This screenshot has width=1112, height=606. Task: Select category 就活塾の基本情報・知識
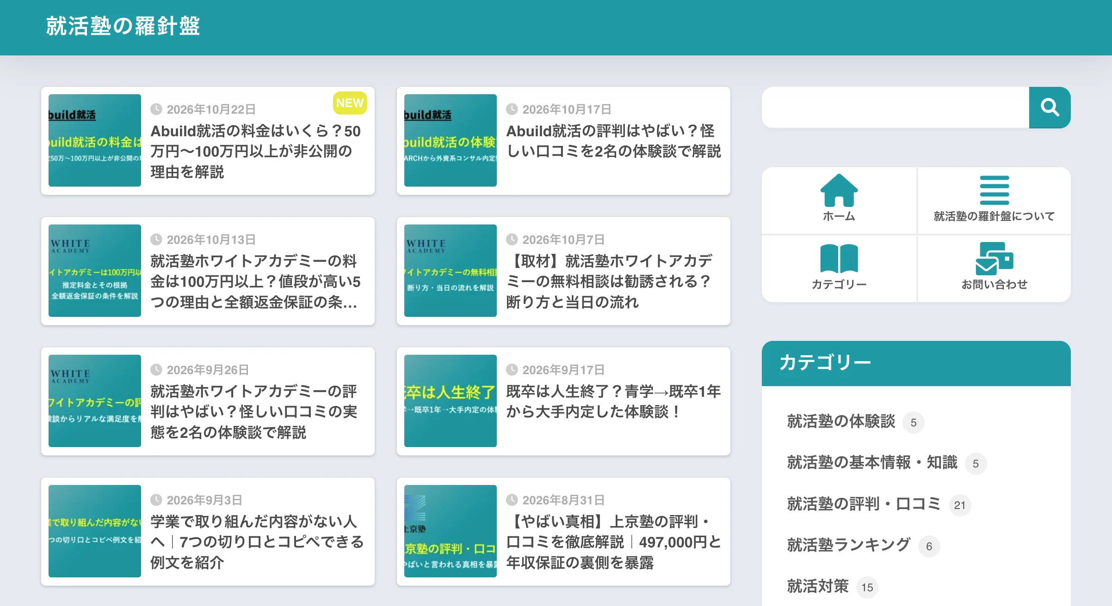pos(872,463)
